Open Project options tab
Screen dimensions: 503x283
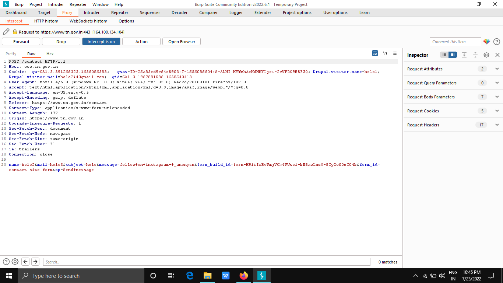pos(297,13)
